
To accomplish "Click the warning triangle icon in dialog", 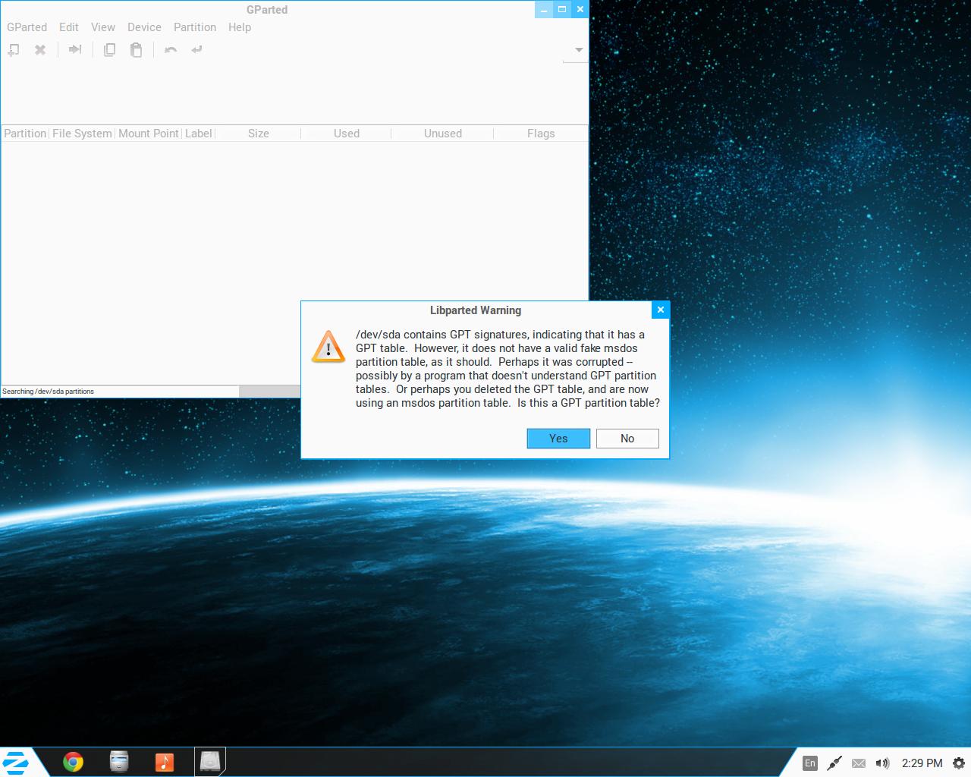I will 328,347.
